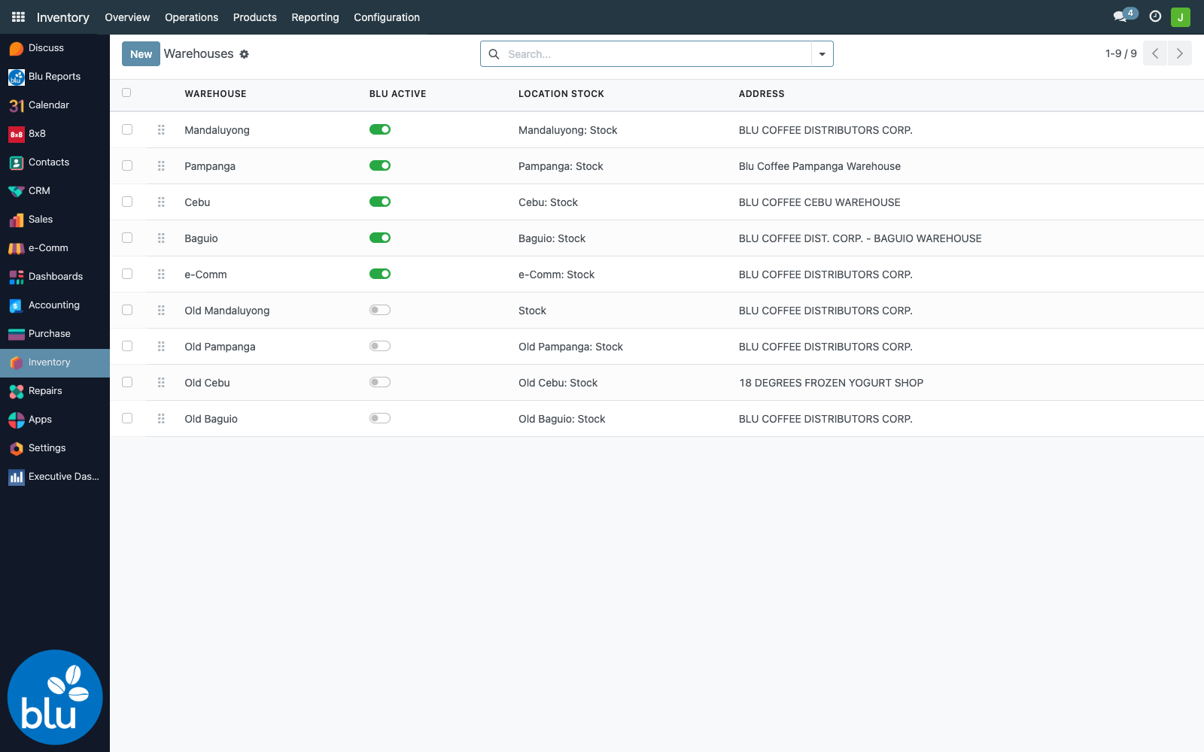Click the blu logo at sidebar bottom
This screenshot has width=1204, height=752.
(x=55, y=697)
